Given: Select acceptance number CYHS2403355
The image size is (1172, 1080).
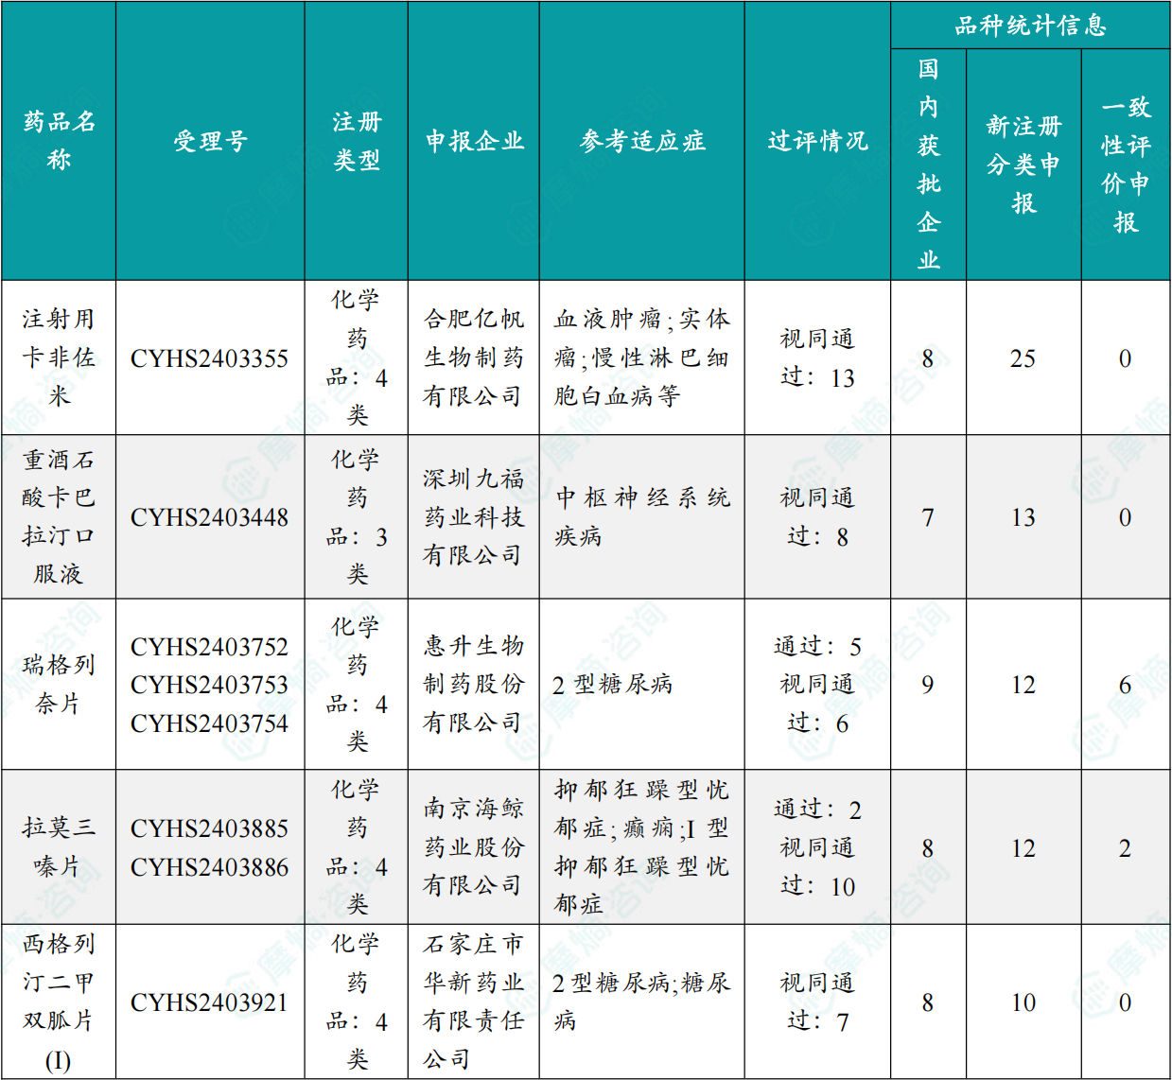Looking at the screenshot, I should pyautogui.click(x=209, y=358).
